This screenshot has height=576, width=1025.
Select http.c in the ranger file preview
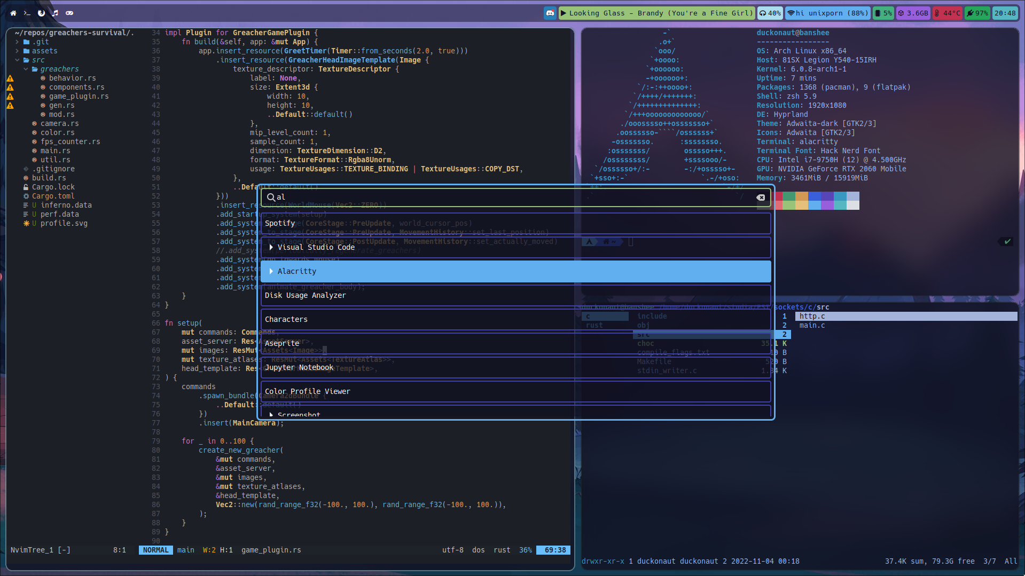point(906,316)
